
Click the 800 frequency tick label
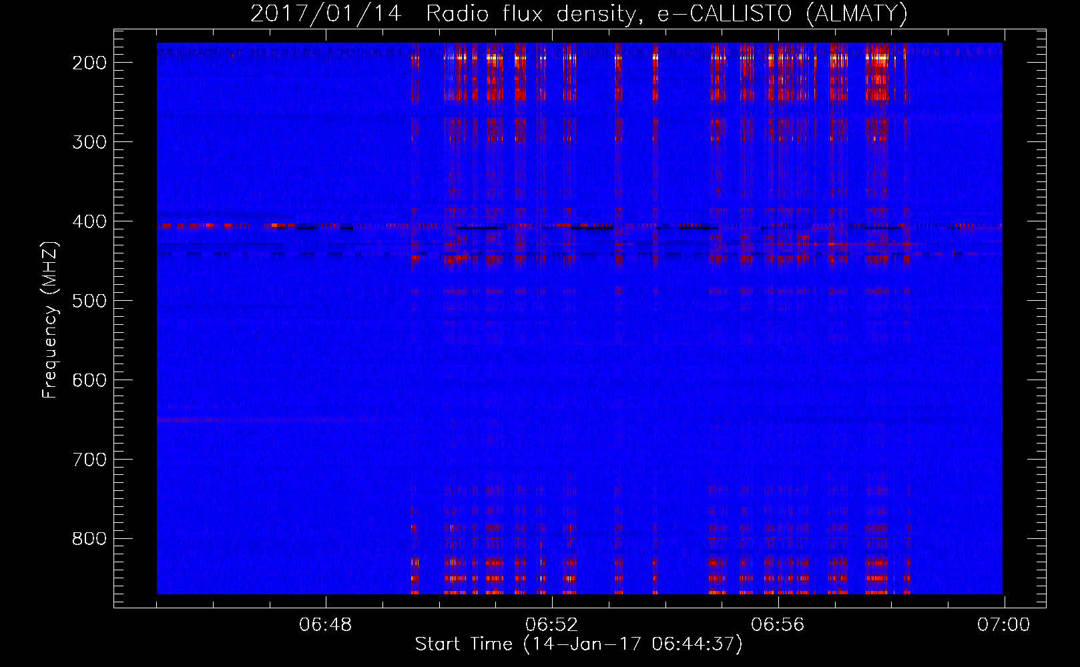click(89, 539)
